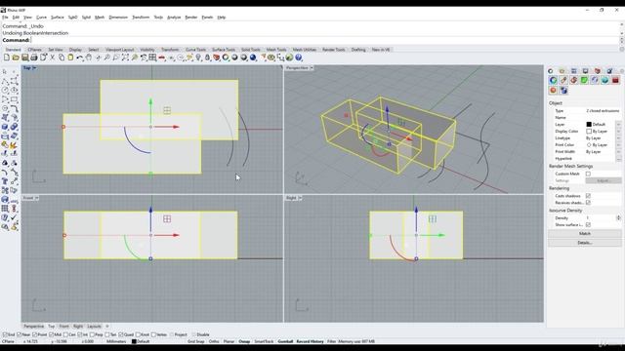Click the New file icon
625x351 pixels.
7,58
